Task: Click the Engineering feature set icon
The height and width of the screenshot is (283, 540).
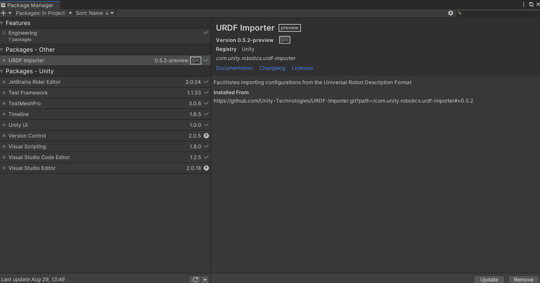Action: pyautogui.click(x=4, y=33)
